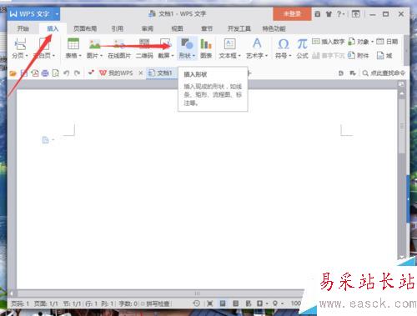Switch to the 我的WPS tab
The height and width of the screenshot is (316, 417).
tap(116, 73)
